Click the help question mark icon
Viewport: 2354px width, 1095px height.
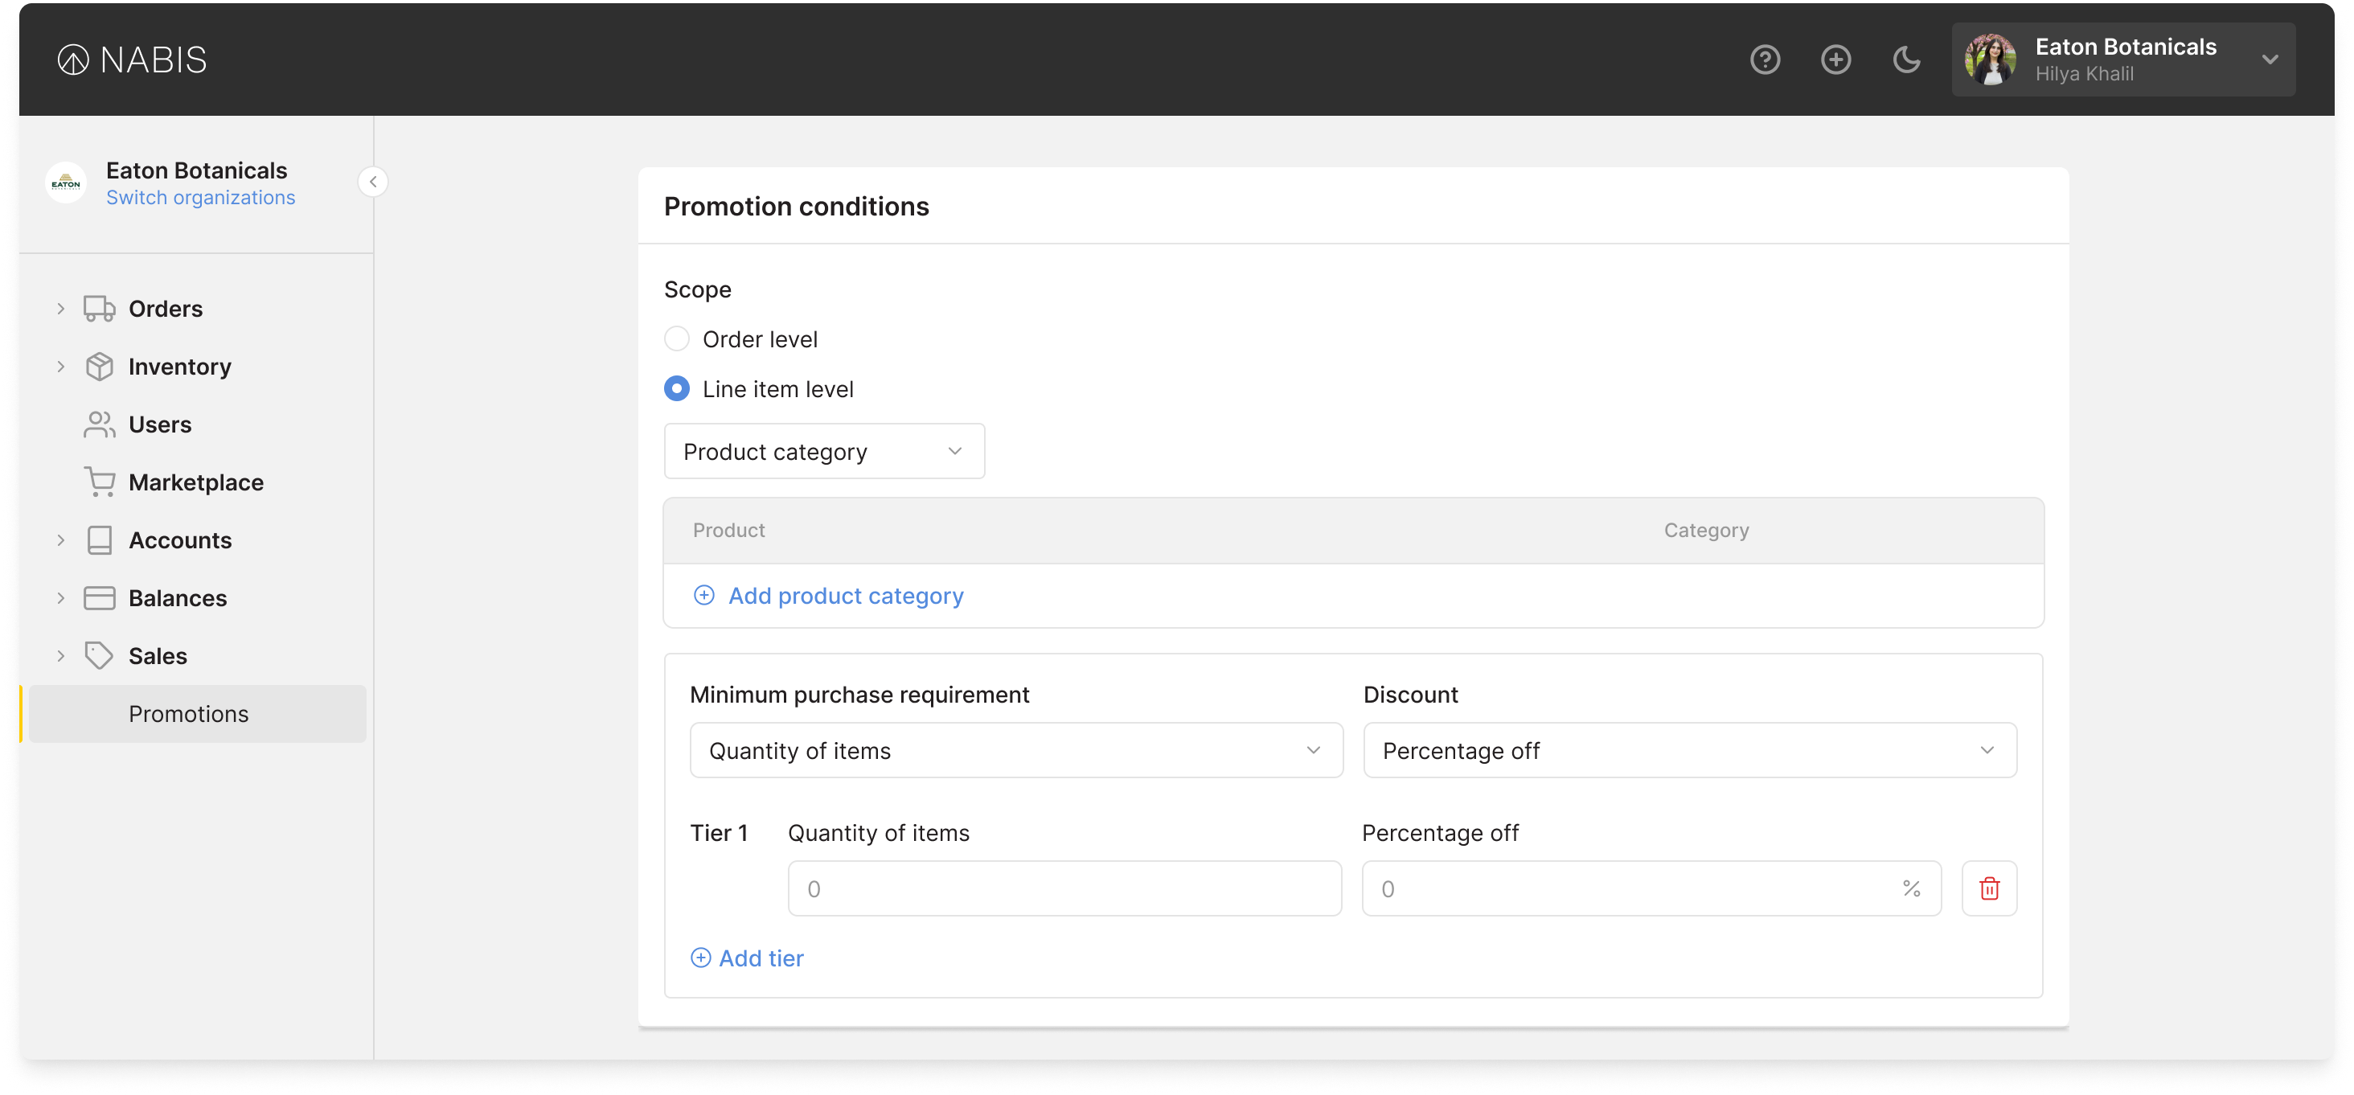[x=1765, y=59]
